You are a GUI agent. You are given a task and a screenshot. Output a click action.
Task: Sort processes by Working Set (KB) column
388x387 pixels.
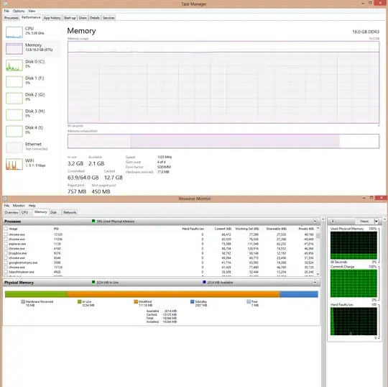pyautogui.click(x=247, y=229)
